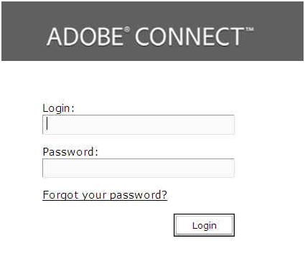Select the word 'password?' in the forgot link

(139, 195)
